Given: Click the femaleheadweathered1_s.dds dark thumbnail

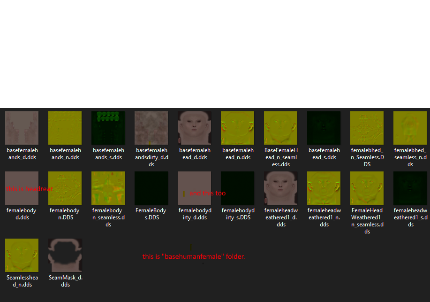Looking at the screenshot, I should click(410, 188).
